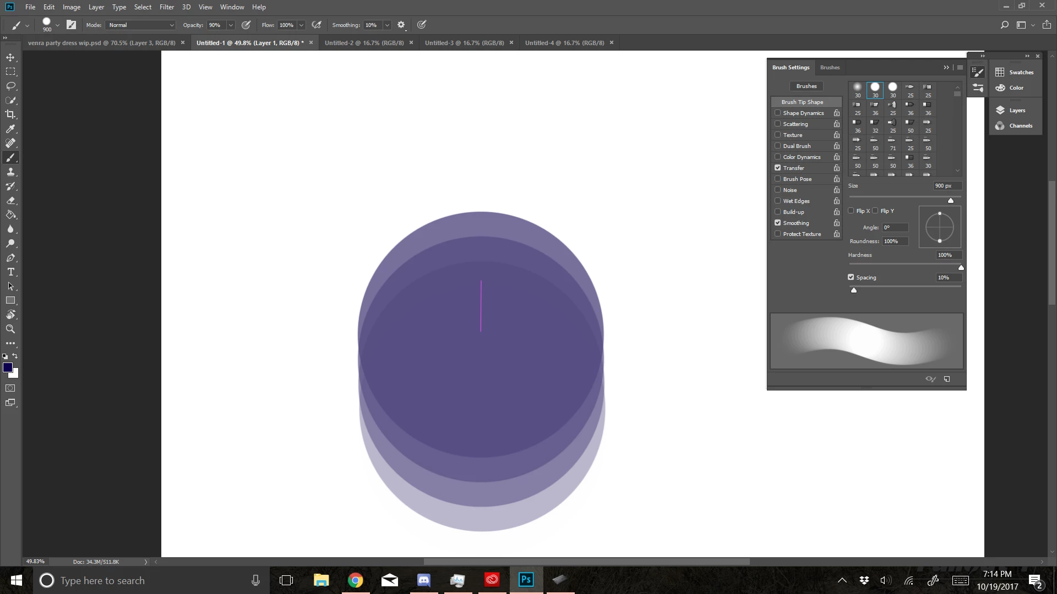Click the Brushes button in Brush Settings
Image resolution: width=1057 pixels, height=594 pixels.
pos(806,86)
